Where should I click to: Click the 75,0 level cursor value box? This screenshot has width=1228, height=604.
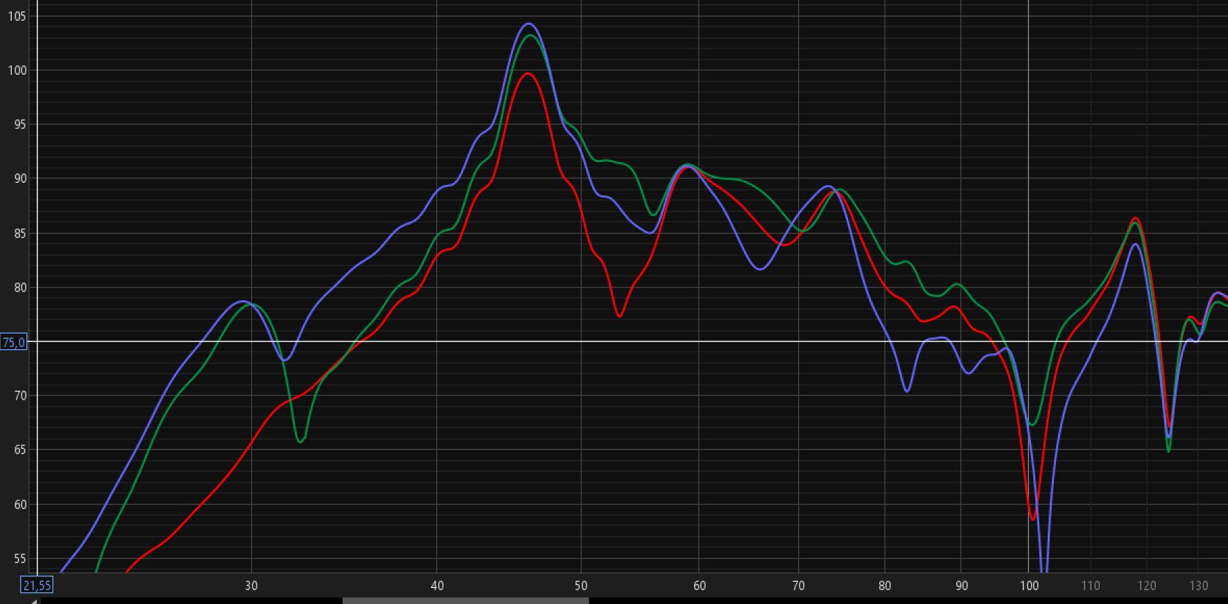click(x=14, y=342)
